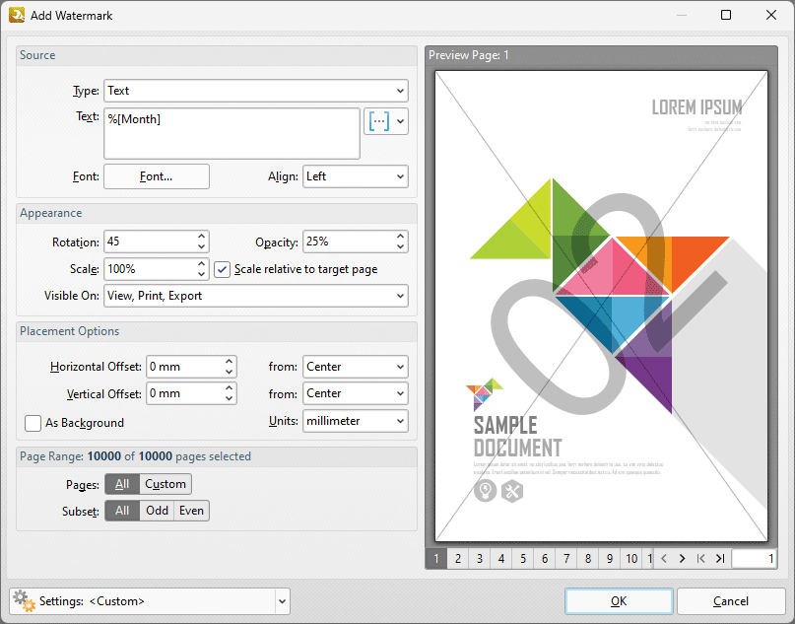Expand the Visible On dropdown

tap(256, 296)
